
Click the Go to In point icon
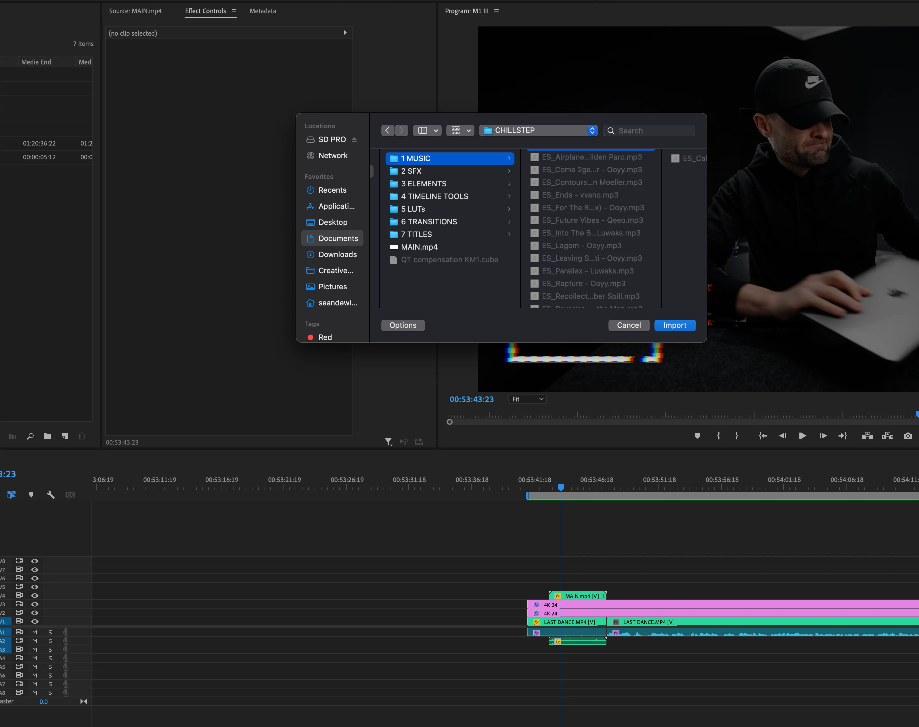tap(762, 436)
